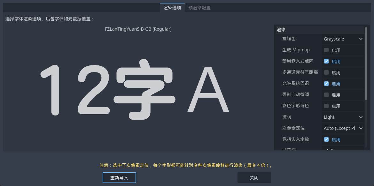Open the 微调 hinting dropdown showing Light
374x186 pixels.
coord(343,117)
